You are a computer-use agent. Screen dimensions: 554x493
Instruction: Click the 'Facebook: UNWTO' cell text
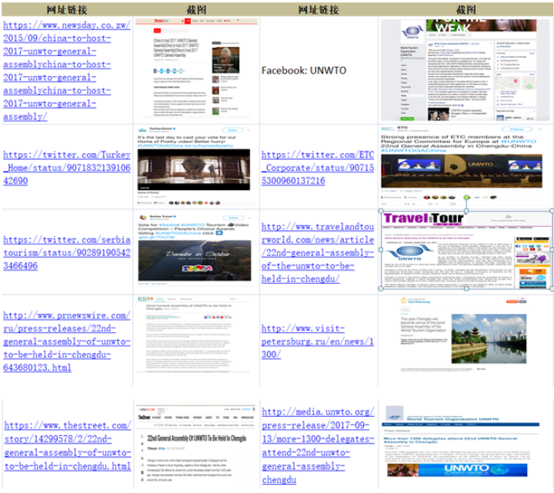point(304,71)
